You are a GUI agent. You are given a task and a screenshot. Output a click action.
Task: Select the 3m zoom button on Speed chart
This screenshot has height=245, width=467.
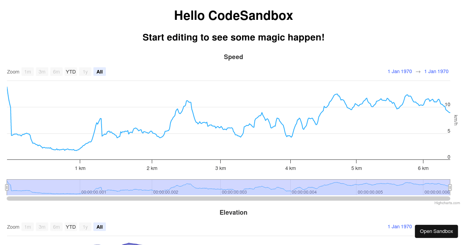[x=42, y=72]
